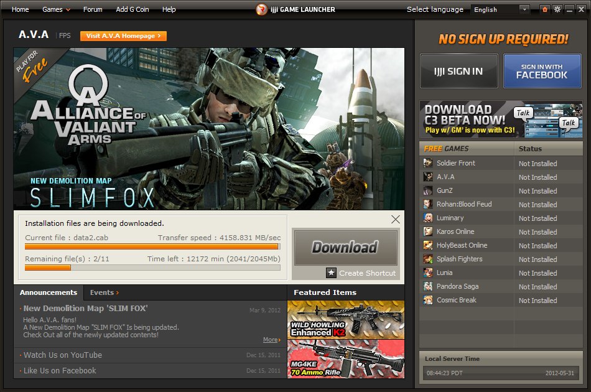Click the IJJI SIGN IN button

click(459, 71)
